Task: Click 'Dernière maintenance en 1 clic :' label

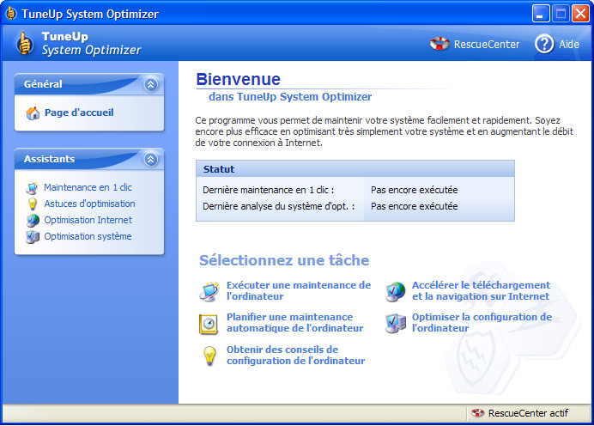Action: tap(268, 190)
